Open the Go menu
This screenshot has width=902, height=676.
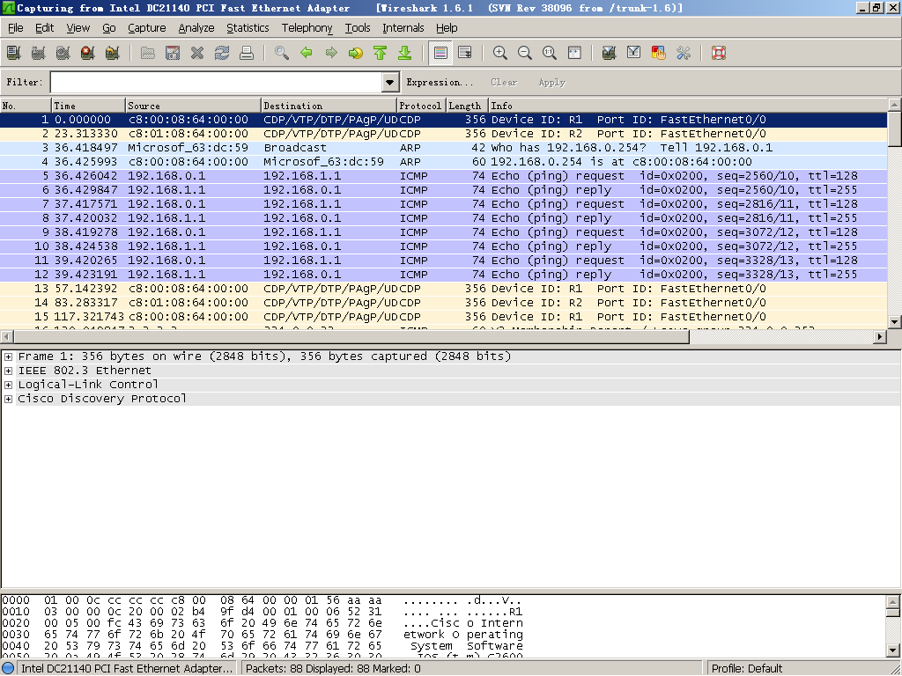pyautogui.click(x=108, y=27)
